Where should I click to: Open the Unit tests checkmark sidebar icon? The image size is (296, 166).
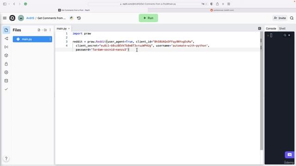click(6, 89)
